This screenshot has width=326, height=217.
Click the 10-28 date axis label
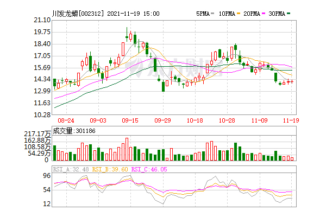coord(227,120)
